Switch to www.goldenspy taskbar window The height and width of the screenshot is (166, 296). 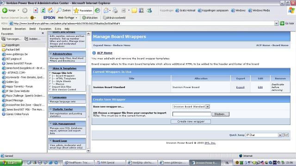173,163
